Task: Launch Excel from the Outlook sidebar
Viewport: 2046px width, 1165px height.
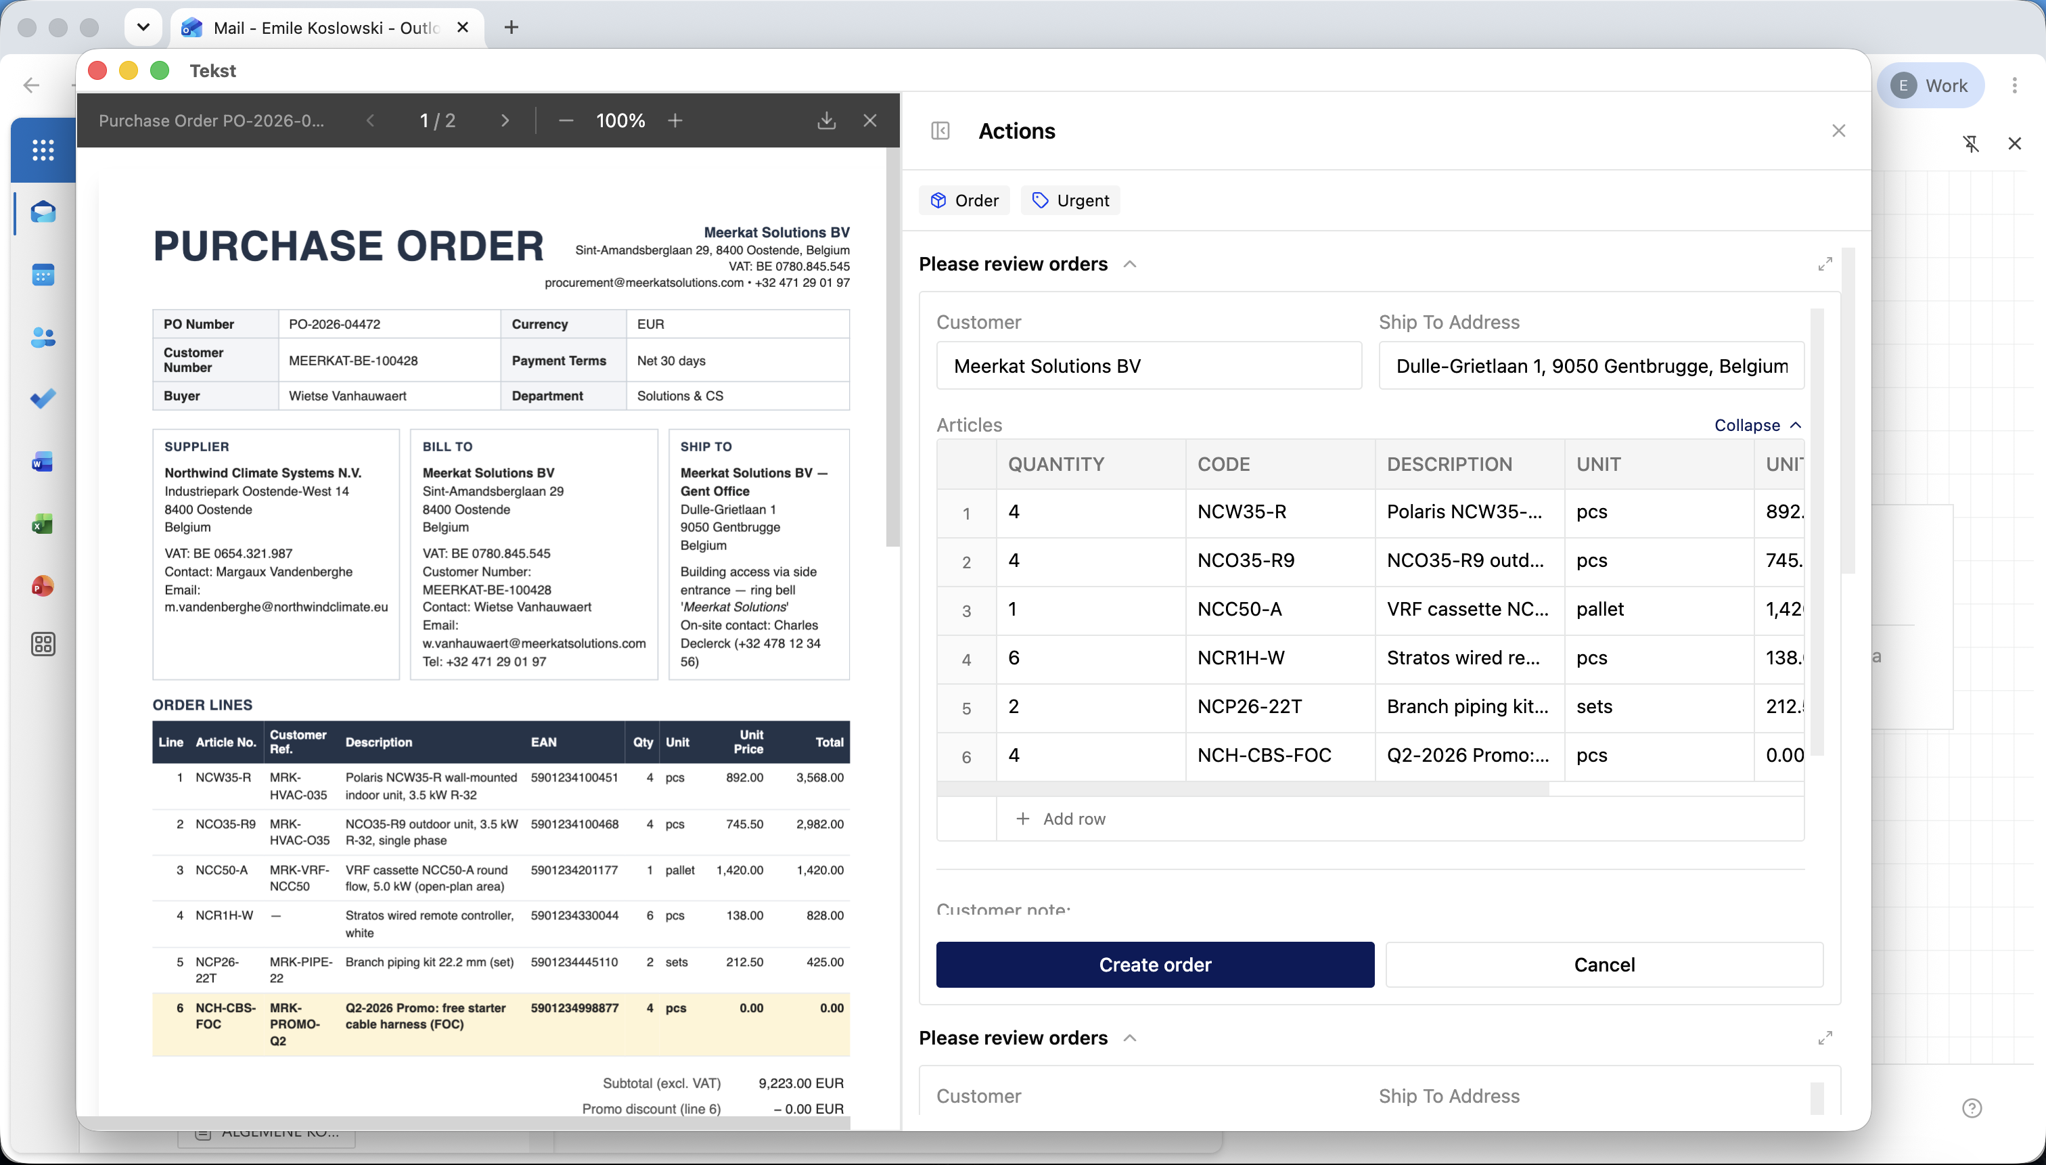Action: pyautogui.click(x=43, y=524)
